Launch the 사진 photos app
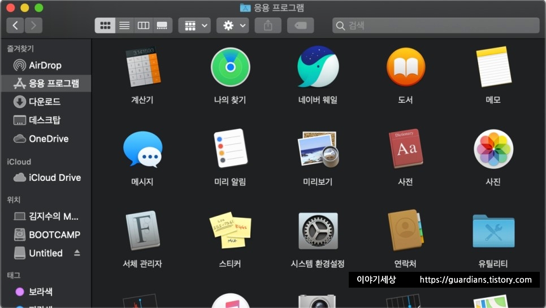The width and height of the screenshot is (546, 308). tap(493, 149)
